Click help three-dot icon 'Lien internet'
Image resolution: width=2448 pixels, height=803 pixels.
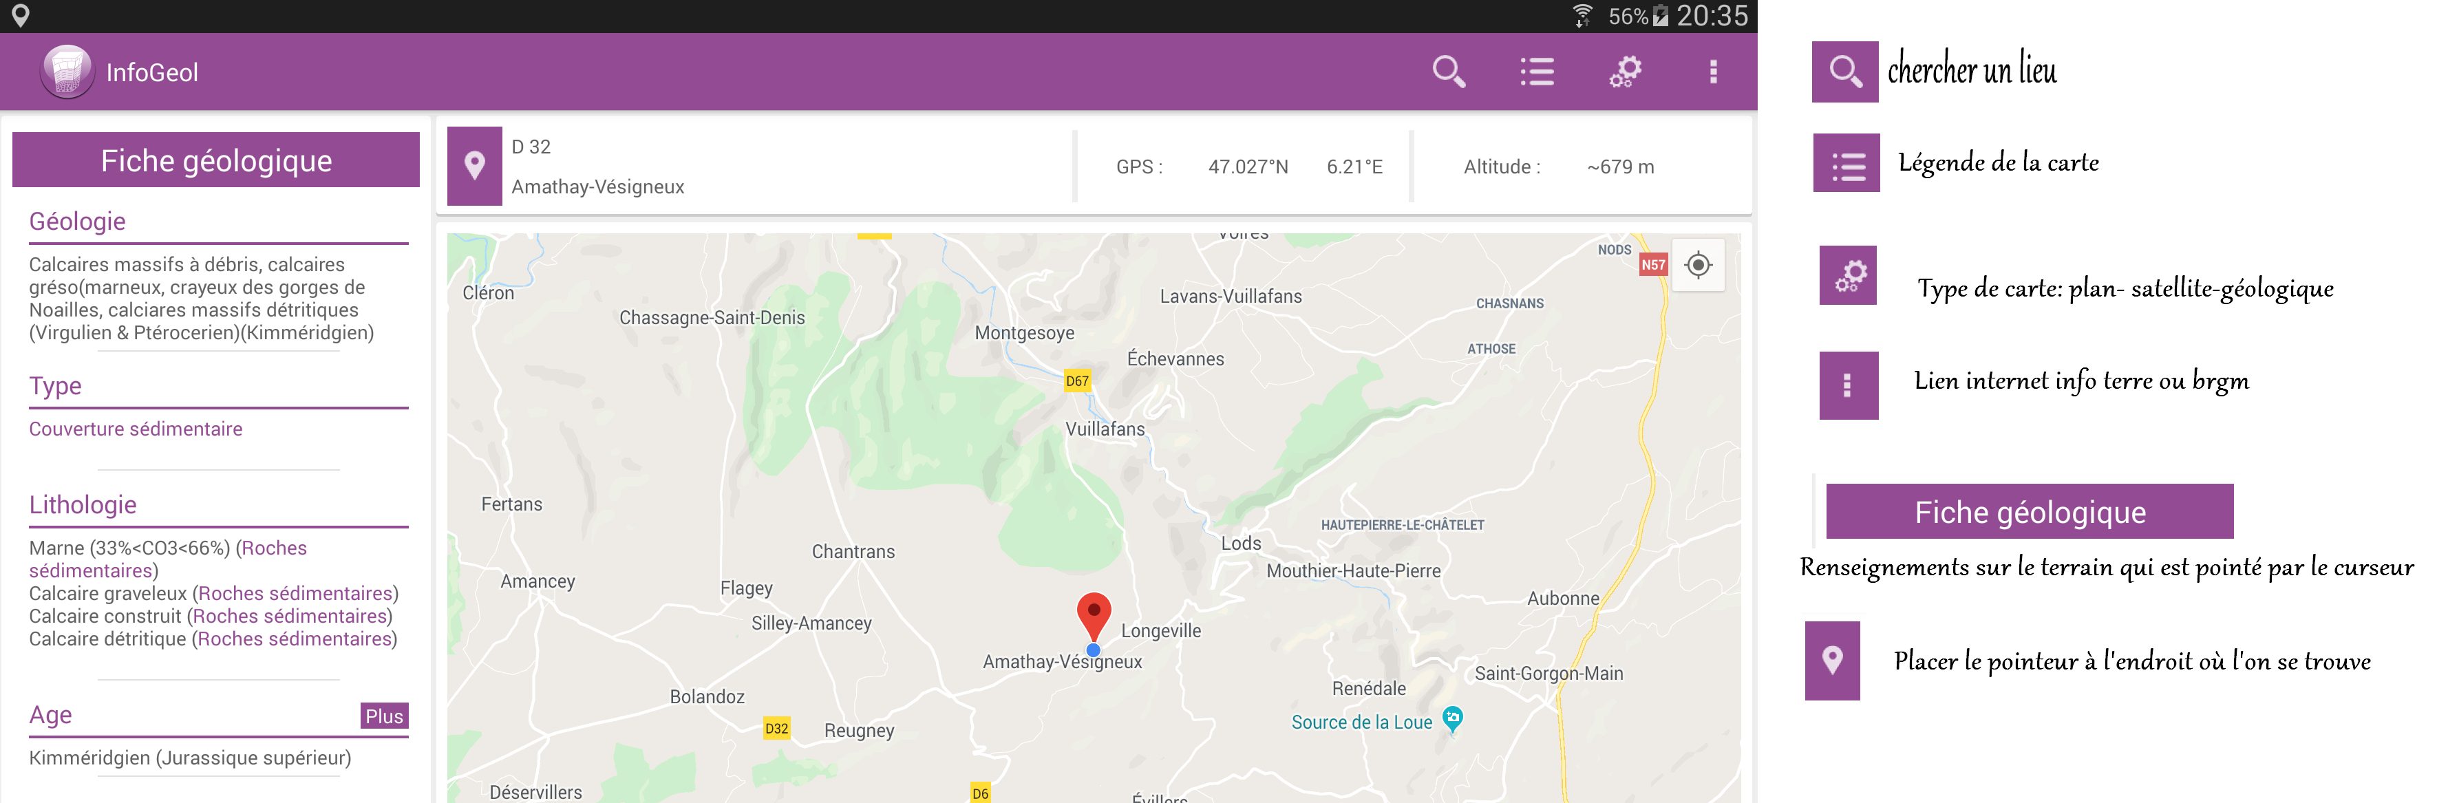point(1849,385)
